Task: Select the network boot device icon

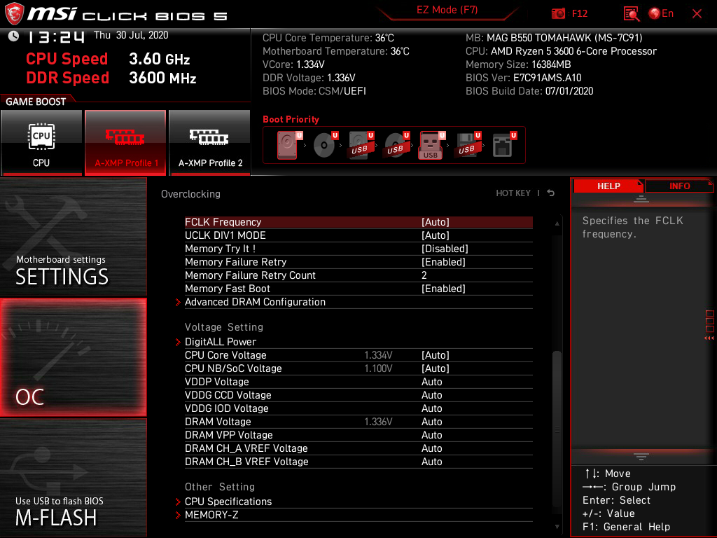Action: (504, 145)
